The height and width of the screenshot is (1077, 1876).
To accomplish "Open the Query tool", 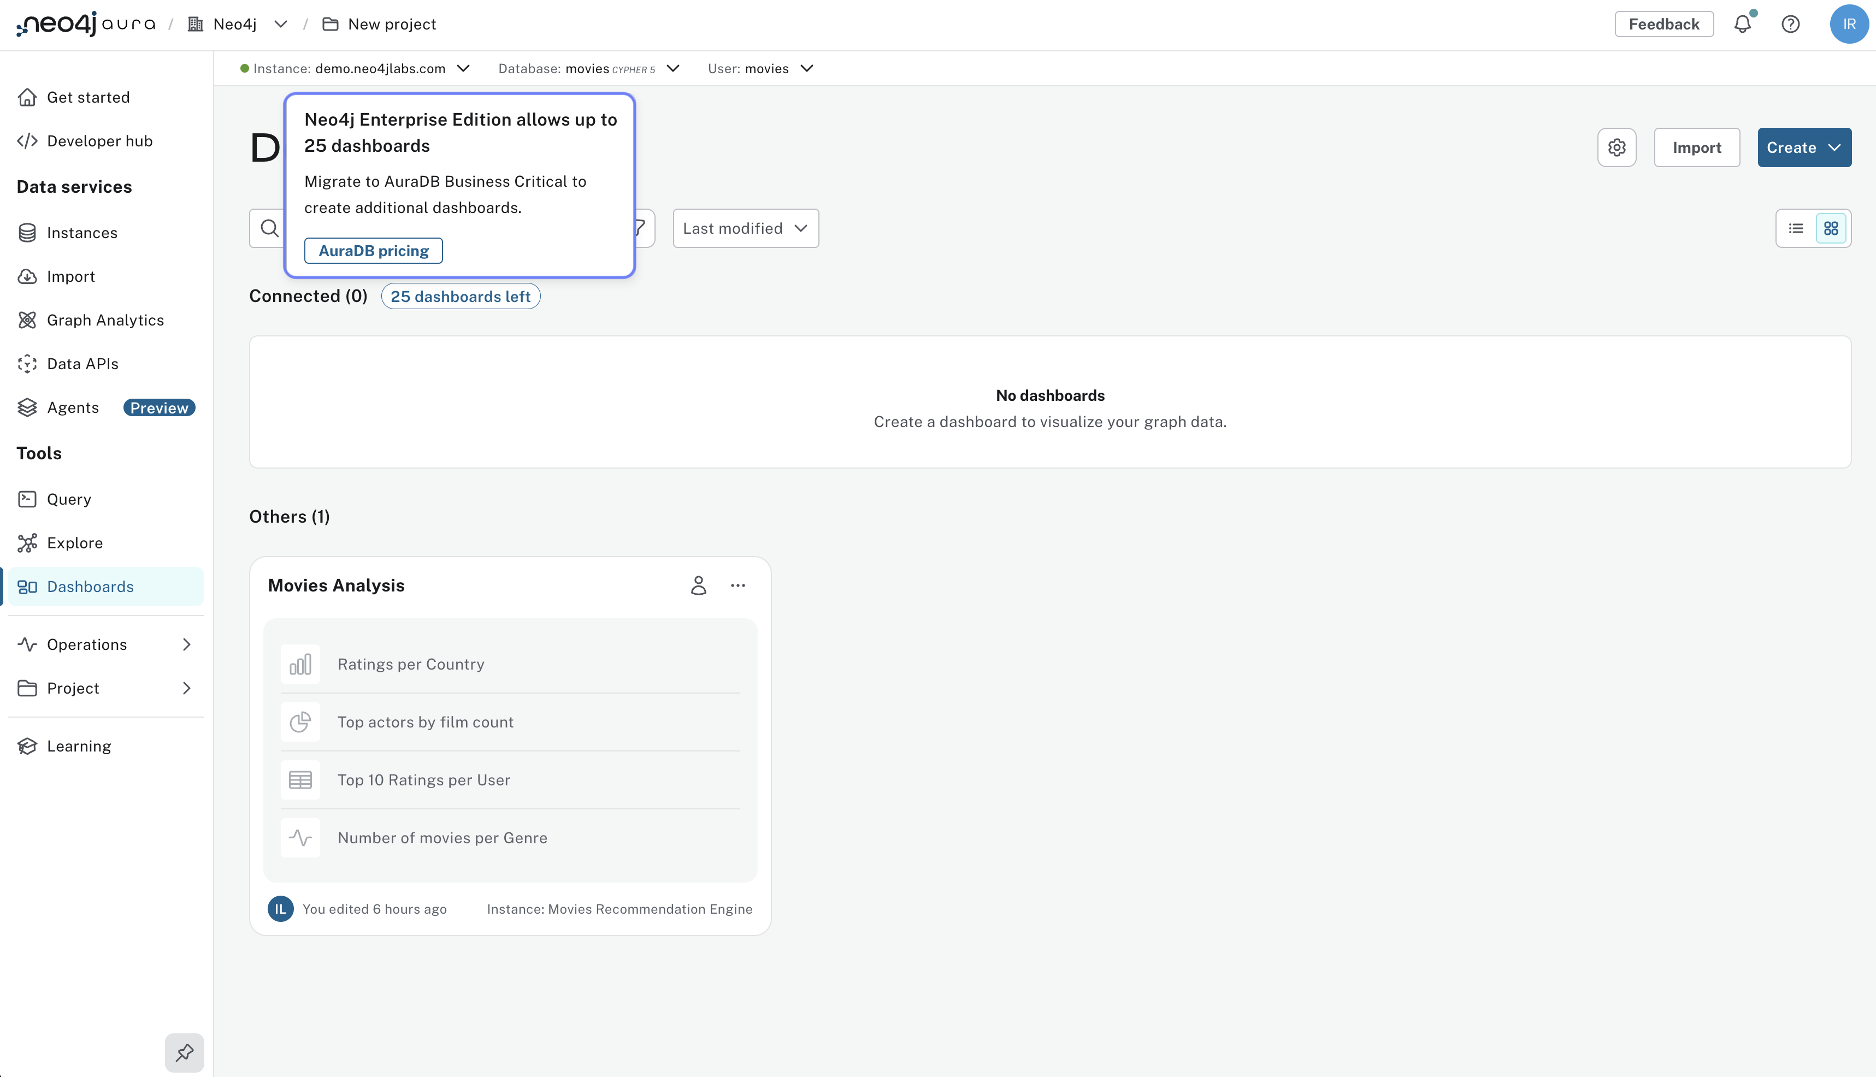I will 69,499.
